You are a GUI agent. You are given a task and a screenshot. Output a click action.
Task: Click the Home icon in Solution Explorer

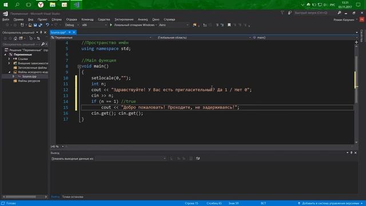point(15,38)
